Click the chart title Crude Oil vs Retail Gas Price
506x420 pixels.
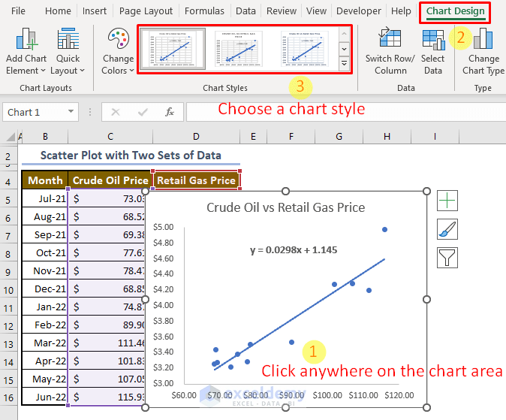point(285,207)
